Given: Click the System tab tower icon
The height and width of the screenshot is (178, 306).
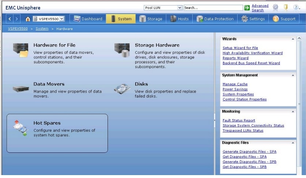Looking at the screenshot, I should point(113,19).
